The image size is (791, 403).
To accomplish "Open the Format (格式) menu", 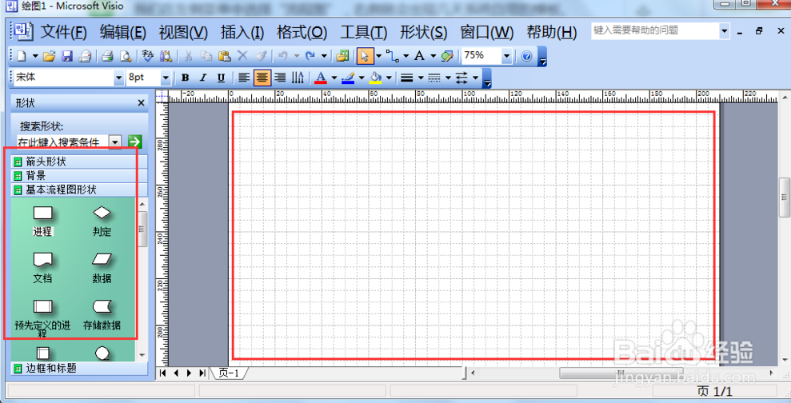I will point(302,33).
